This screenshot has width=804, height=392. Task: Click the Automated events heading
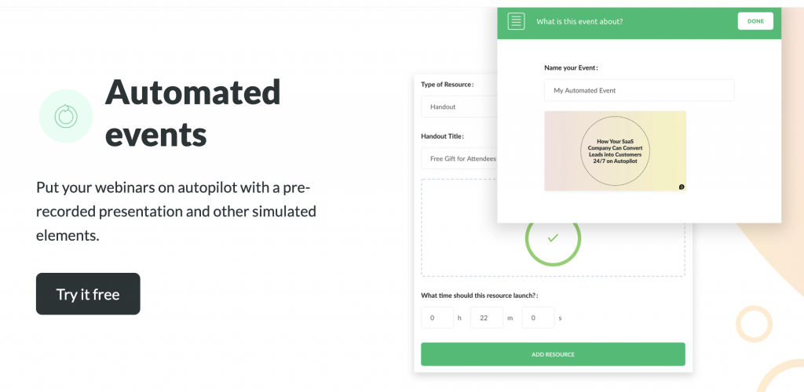coord(193,113)
